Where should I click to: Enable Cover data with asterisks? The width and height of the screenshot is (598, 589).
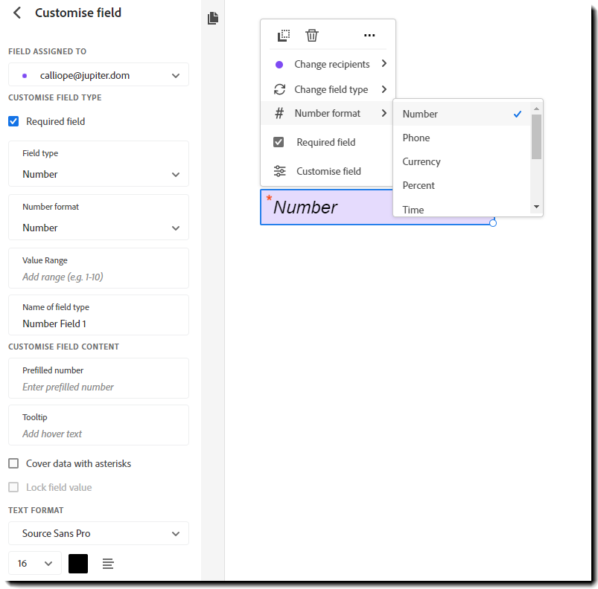pyautogui.click(x=13, y=463)
